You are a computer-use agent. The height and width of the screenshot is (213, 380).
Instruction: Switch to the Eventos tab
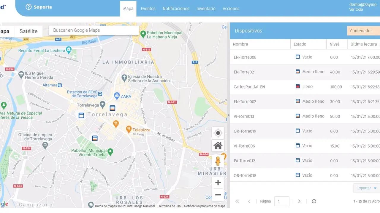pos(148,9)
